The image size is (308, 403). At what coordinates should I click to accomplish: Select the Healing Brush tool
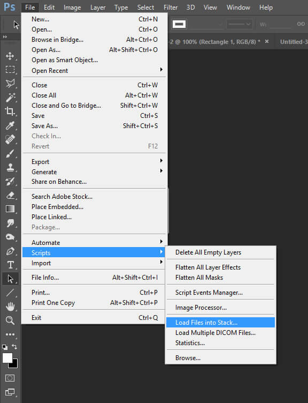pos(10,139)
